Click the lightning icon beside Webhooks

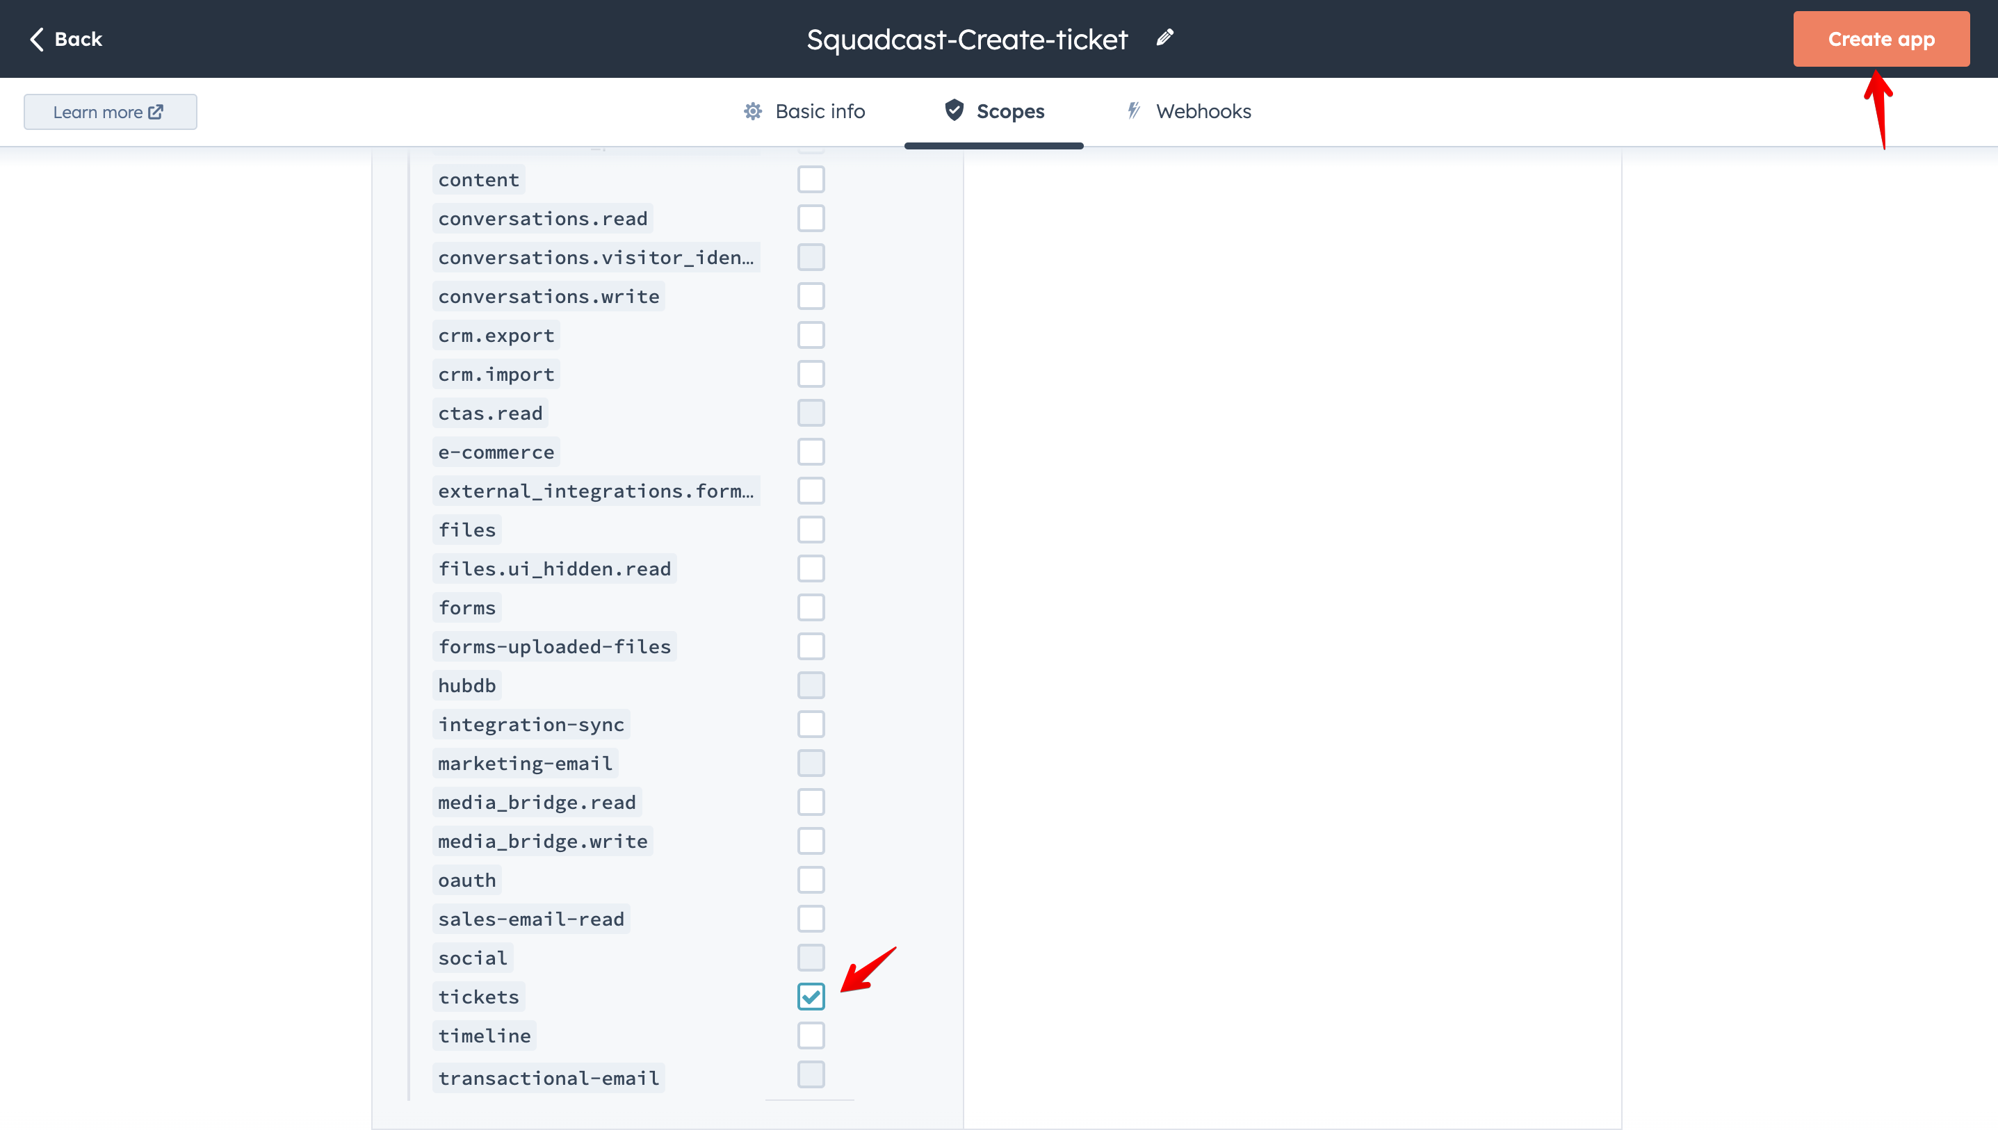click(x=1133, y=111)
